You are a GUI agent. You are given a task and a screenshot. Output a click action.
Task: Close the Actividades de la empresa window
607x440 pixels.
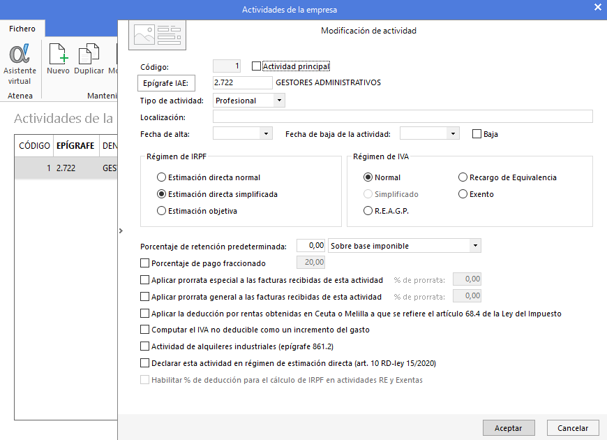(x=597, y=8)
